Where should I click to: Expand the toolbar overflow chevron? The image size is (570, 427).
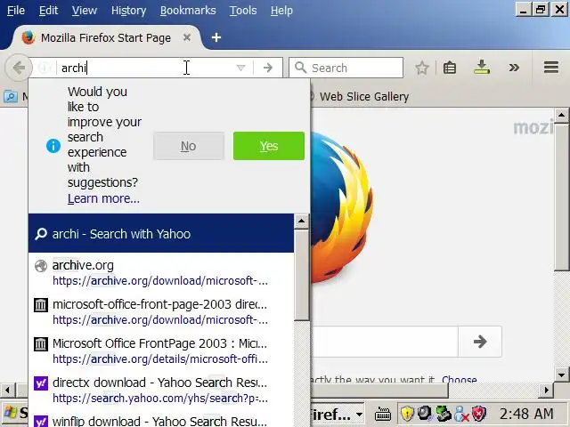[x=514, y=68]
